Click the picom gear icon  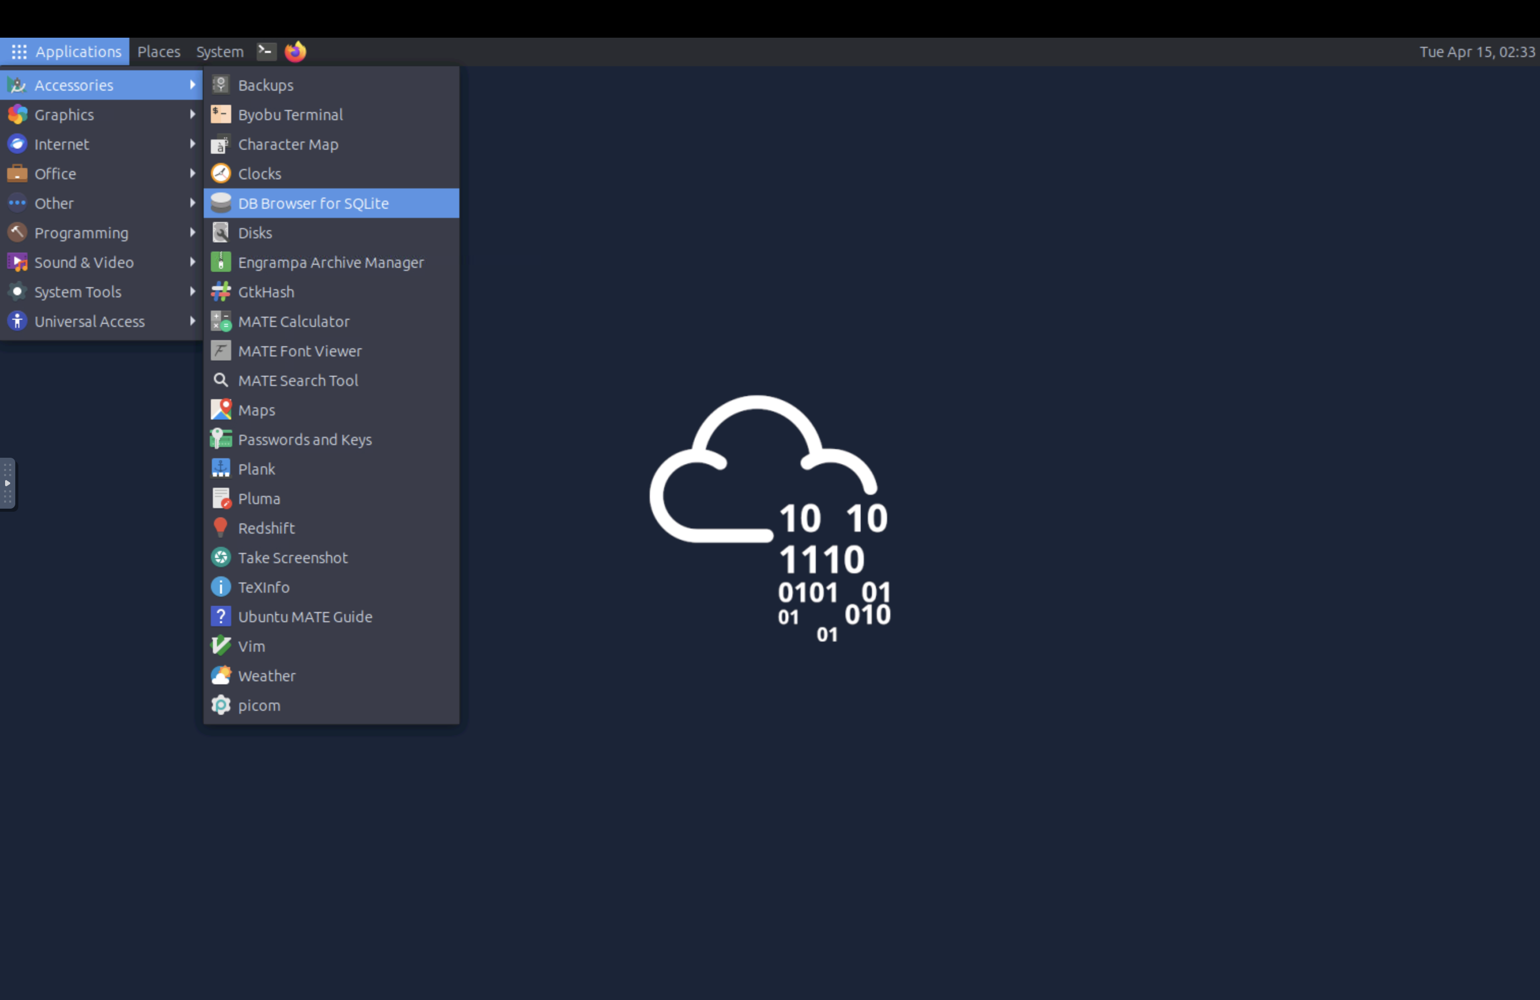(x=221, y=705)
